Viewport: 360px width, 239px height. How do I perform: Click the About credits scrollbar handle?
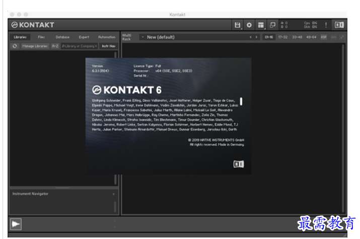click(x=241, y=101)
